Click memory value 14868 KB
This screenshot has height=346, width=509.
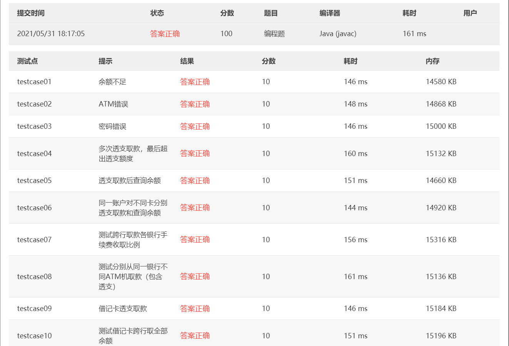(x=441, y=104)
